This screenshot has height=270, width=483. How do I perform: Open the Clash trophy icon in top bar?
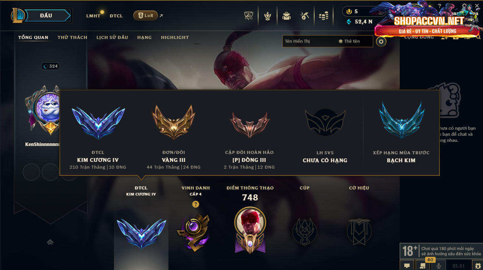tap(248, 16)
